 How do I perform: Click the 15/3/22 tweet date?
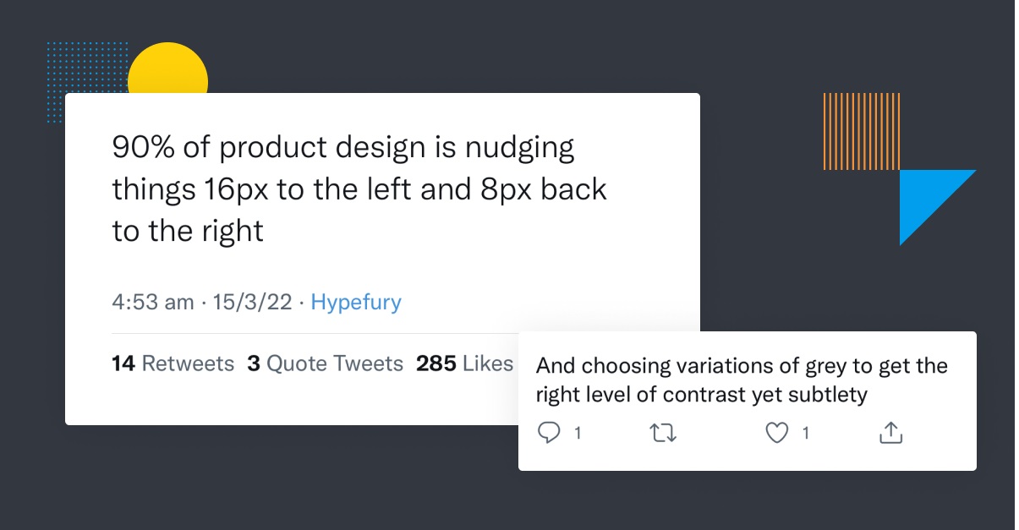tap(253, 302)
